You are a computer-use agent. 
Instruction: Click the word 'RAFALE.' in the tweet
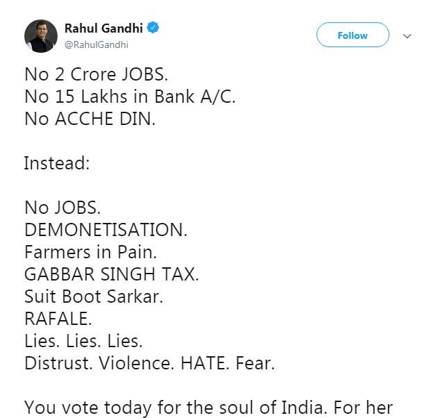pos(58,319)
